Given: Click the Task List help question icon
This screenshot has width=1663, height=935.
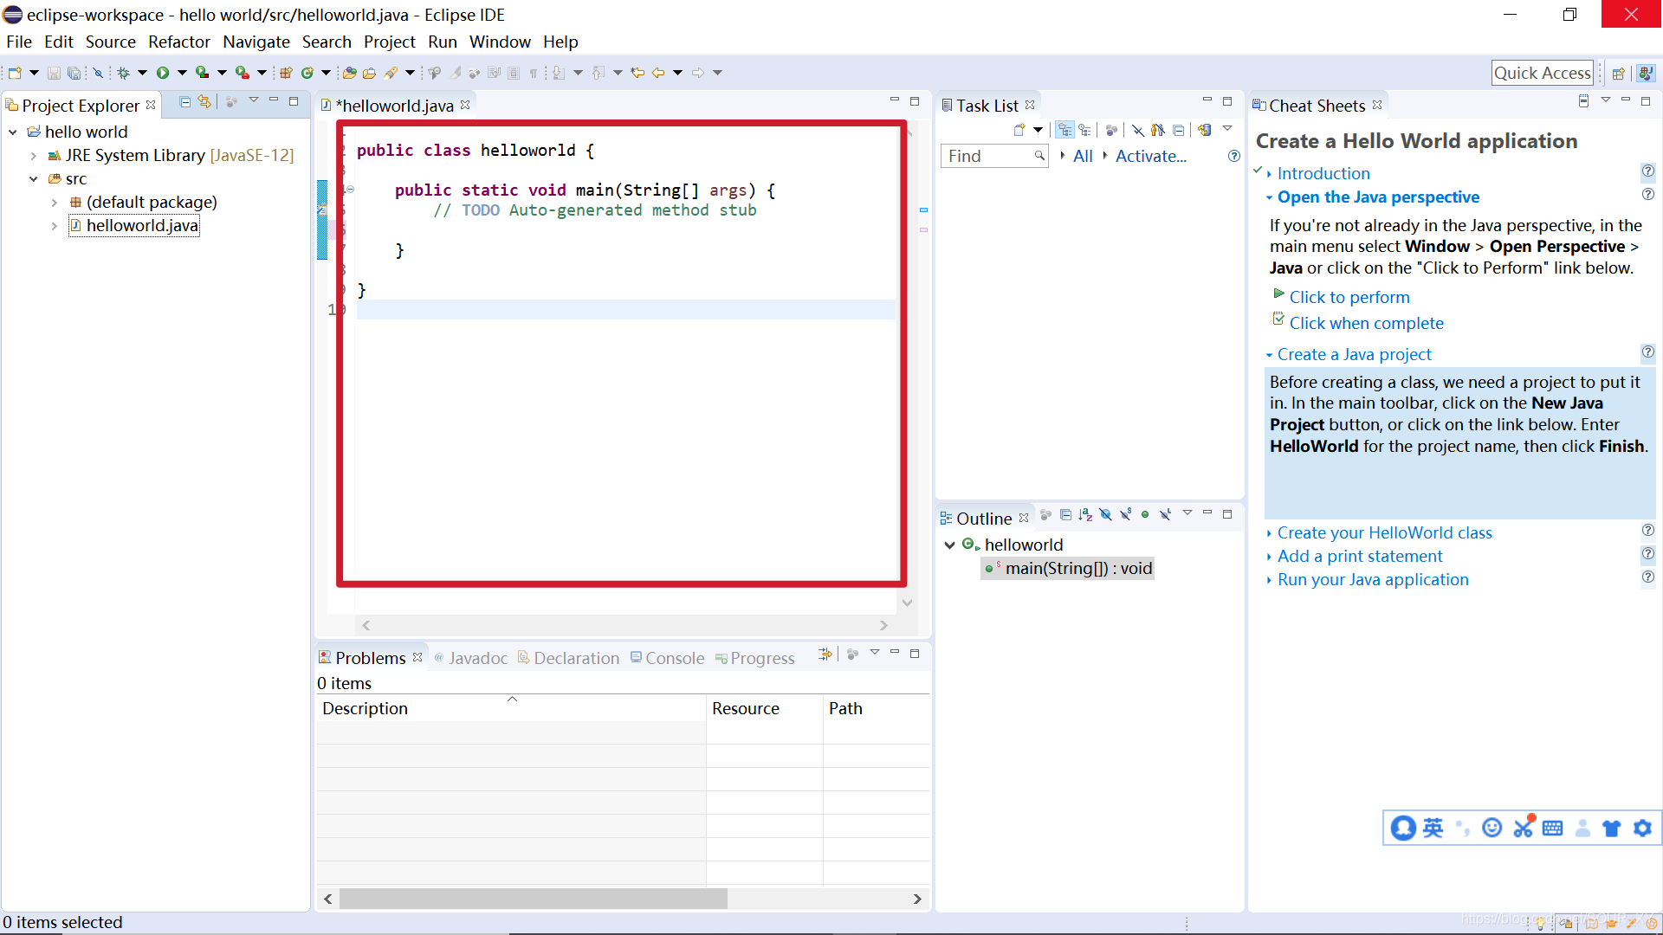Looking at the screenshot, I should 1234,156.
